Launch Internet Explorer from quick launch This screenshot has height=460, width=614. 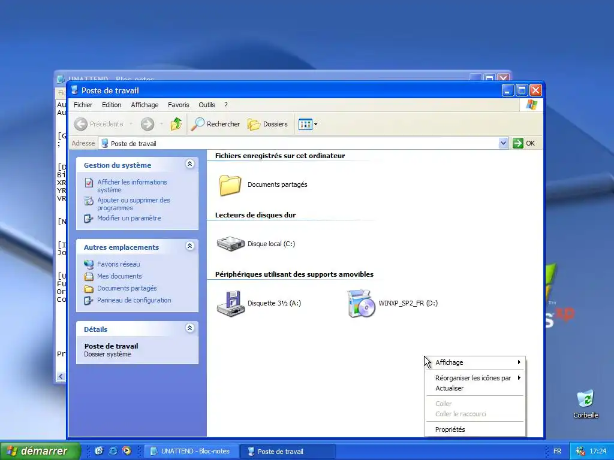tap(113, 451)
